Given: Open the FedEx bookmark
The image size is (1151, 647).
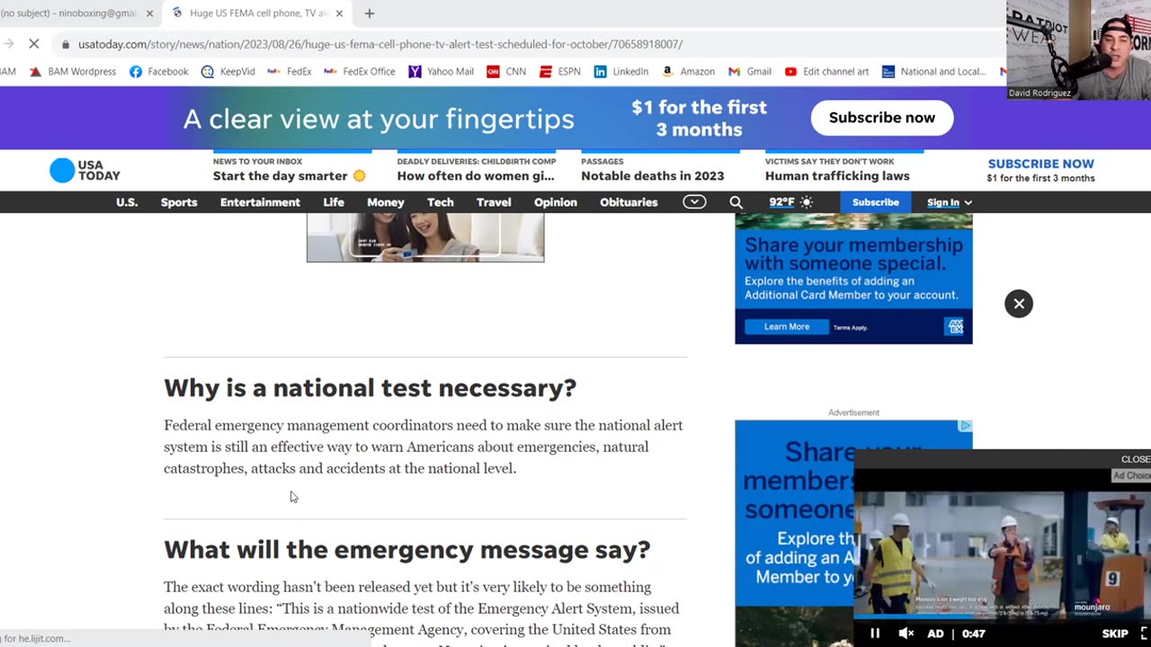Looking at the screenshot, I should click(290, 71).
